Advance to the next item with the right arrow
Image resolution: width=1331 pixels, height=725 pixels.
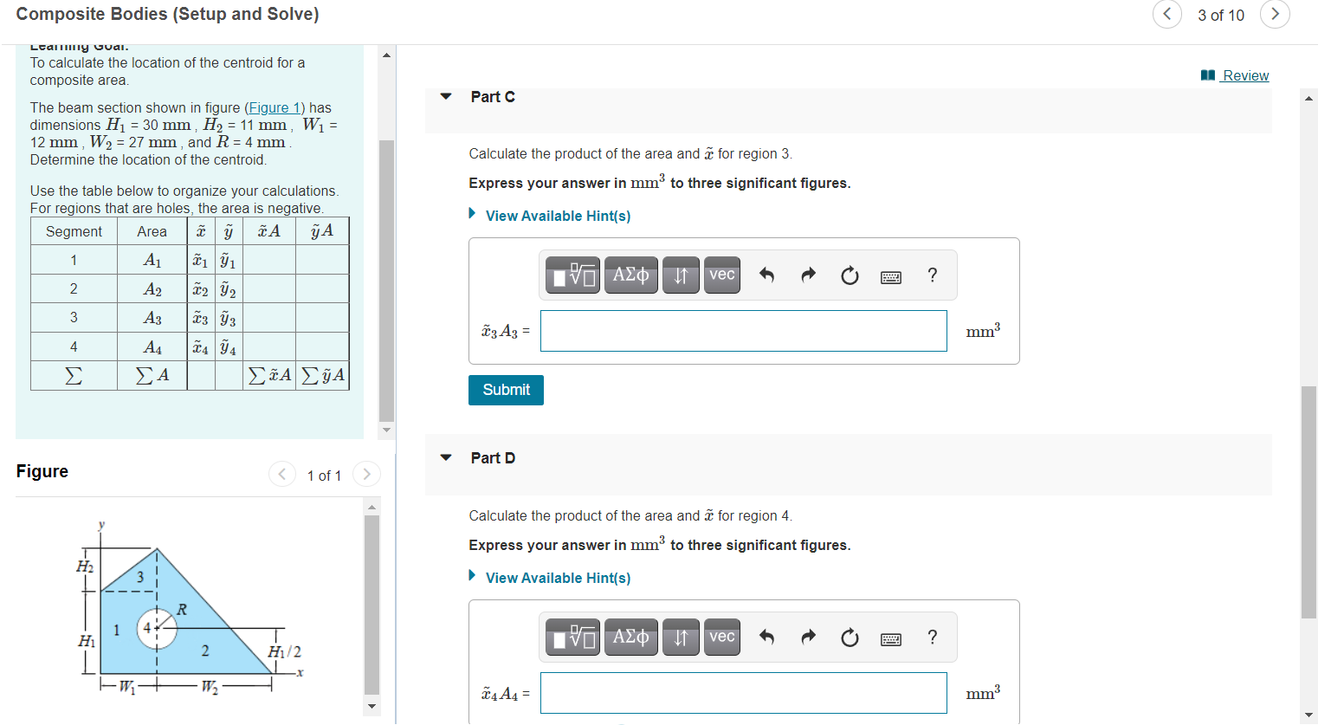[1275, 15]
